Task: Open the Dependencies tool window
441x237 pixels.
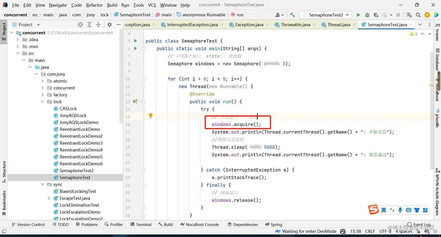Action: pyautogui.click(x=243, y=224)
